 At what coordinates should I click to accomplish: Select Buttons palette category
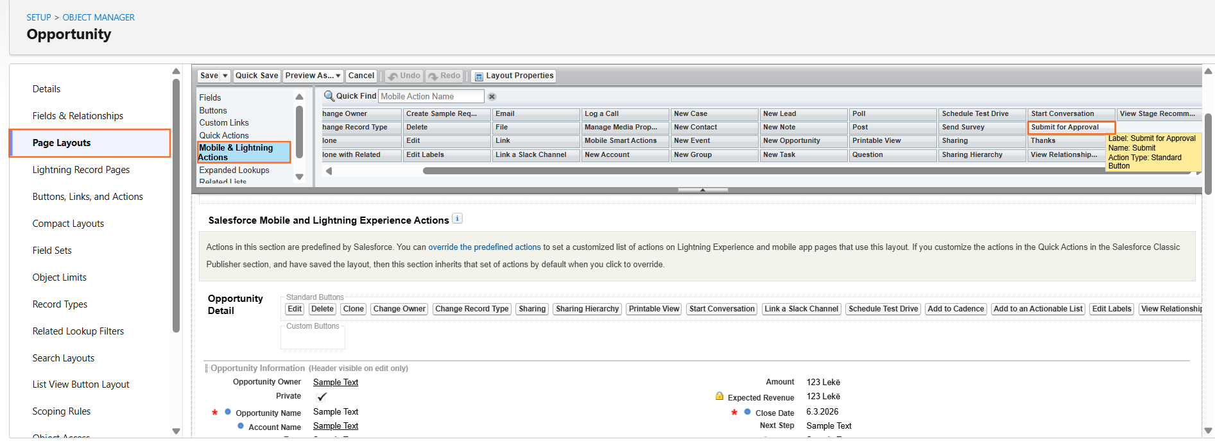(213, 110)
